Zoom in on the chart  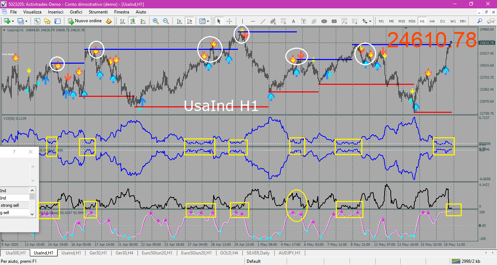coord(156,21)
